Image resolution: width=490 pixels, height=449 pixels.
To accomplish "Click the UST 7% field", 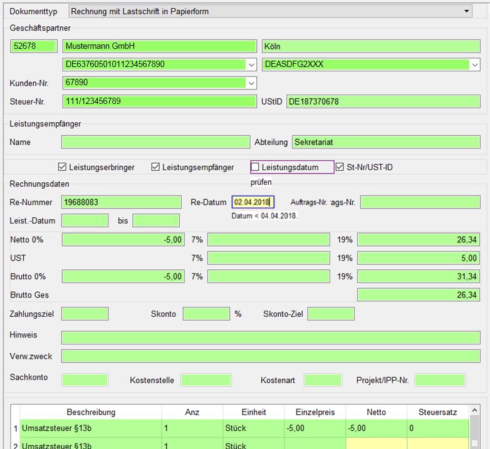I will pos(269,258).
